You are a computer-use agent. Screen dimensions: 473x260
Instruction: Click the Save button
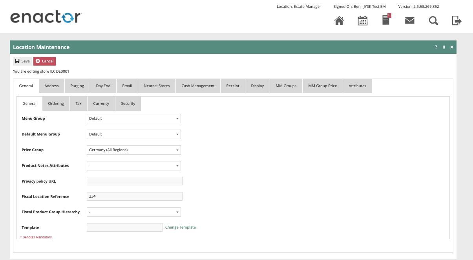coord(22,61)
